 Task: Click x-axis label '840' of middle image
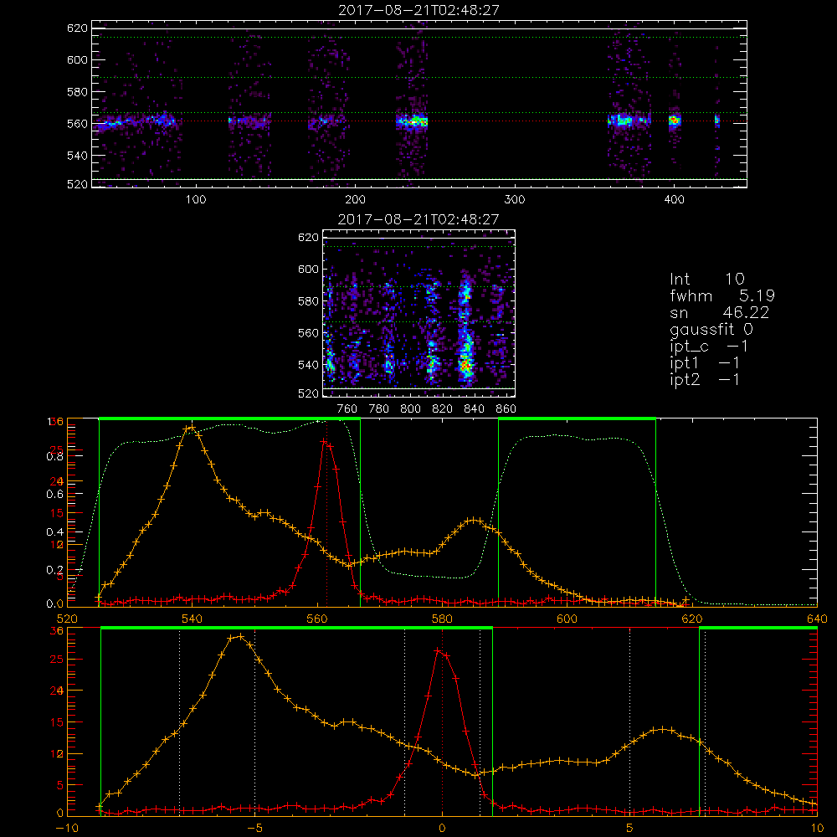[474, 409]
